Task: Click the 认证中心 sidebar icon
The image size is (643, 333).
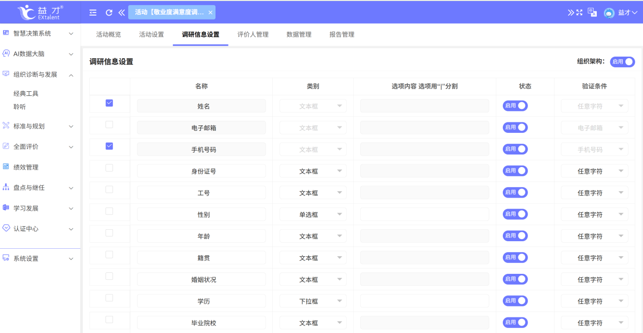Action: click(x=6, y=228)
